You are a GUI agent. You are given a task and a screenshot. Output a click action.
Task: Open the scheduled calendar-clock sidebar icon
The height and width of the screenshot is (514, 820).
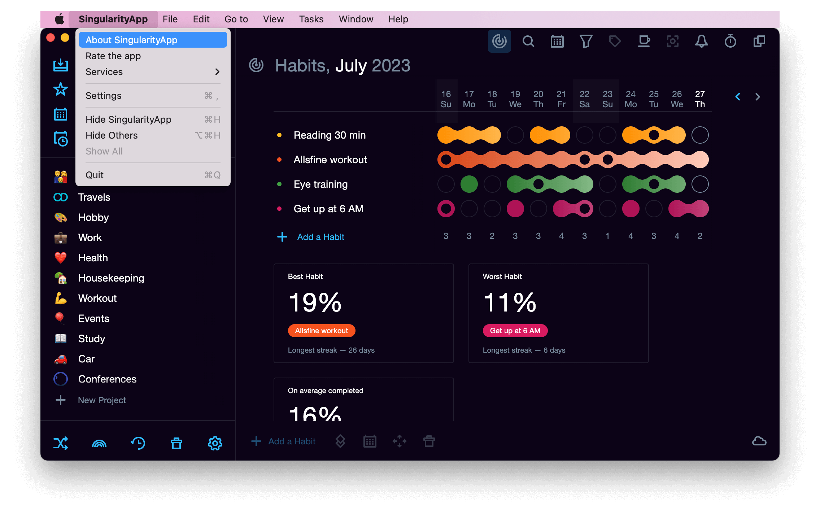coord(61,139)
